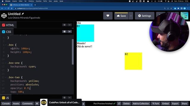
Task: Click the CodePen logo icon
Action: pos(4,16)
